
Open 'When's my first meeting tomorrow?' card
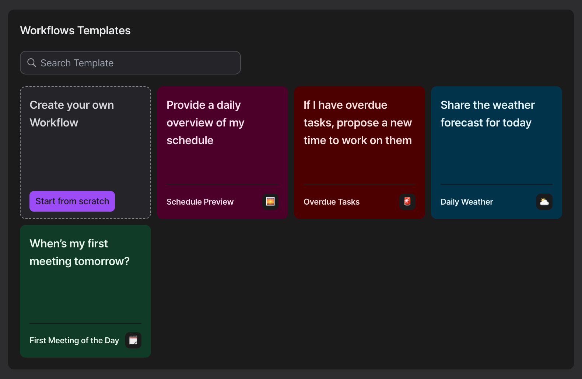[85, 291]
